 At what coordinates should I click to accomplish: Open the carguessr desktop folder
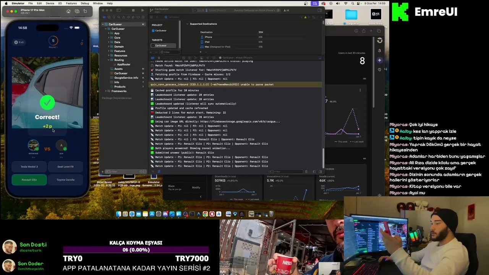click(x=351, y=16)
